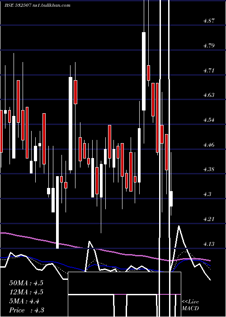Click the 'Price : 4.3' value text
The image size is (226, 317).
(x=27, y=310)
